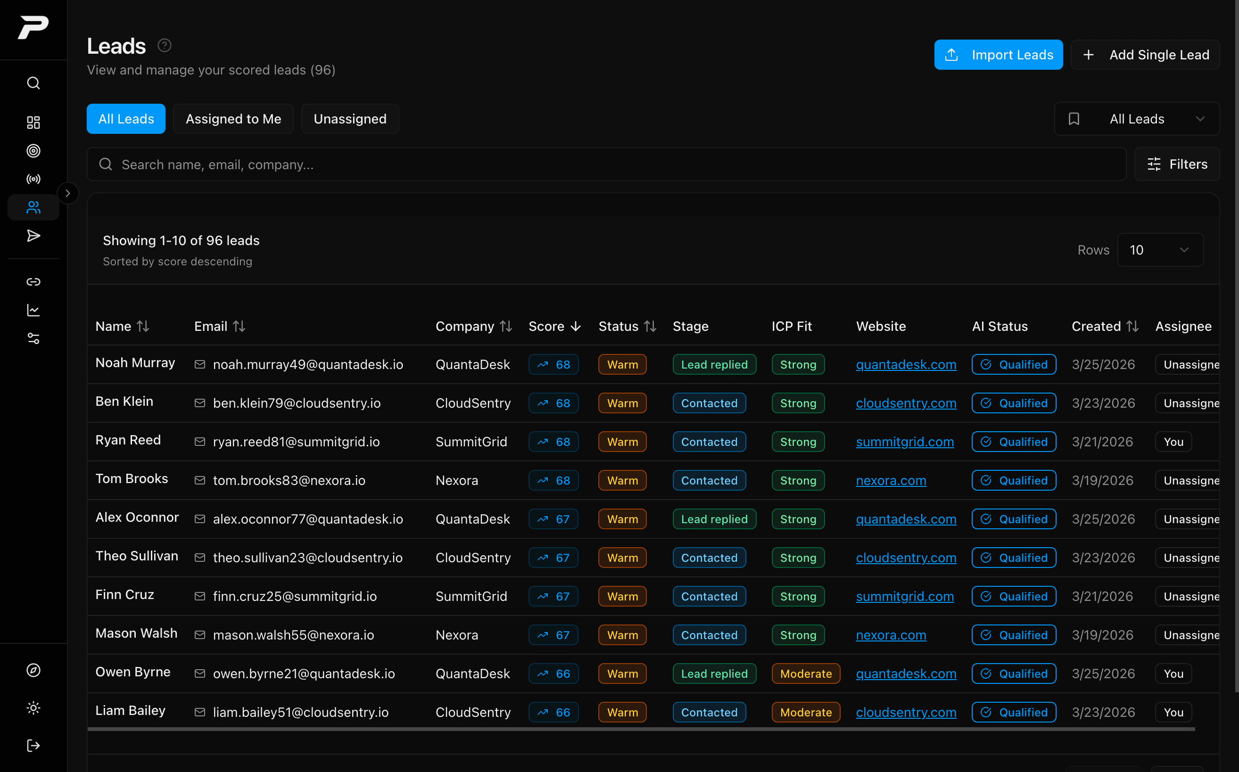This screenshot has width=1239, height=772.
Task: Click Warm status for Mason Walsh
Action: [x=622, y=635]
